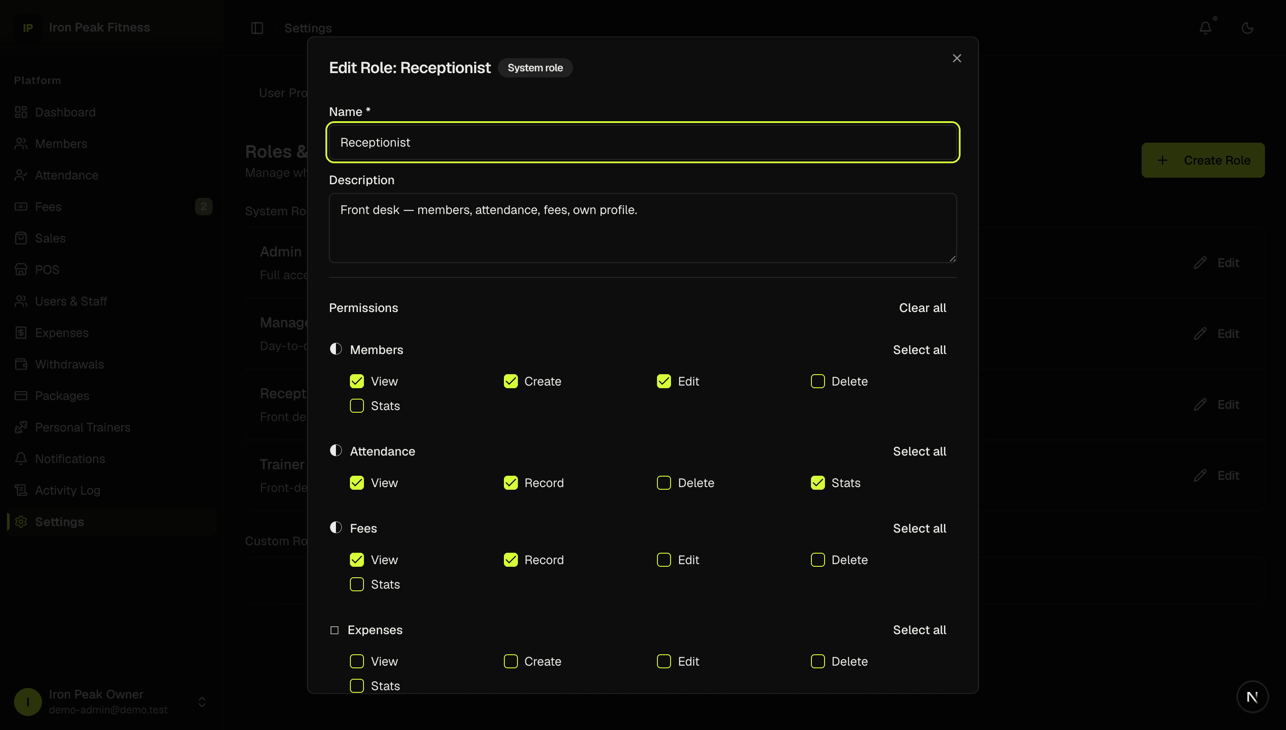Image resolution: width=1286 pixels, height=730 pixels.
Task: Select all Attendance permissions
Action: 919,451
